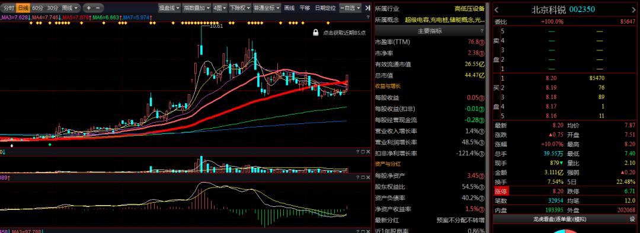The height and width of the screenshot is (233, 640).
Task: Click the circled 3 beside 股东权益比 value
Action: coord(482,187)
